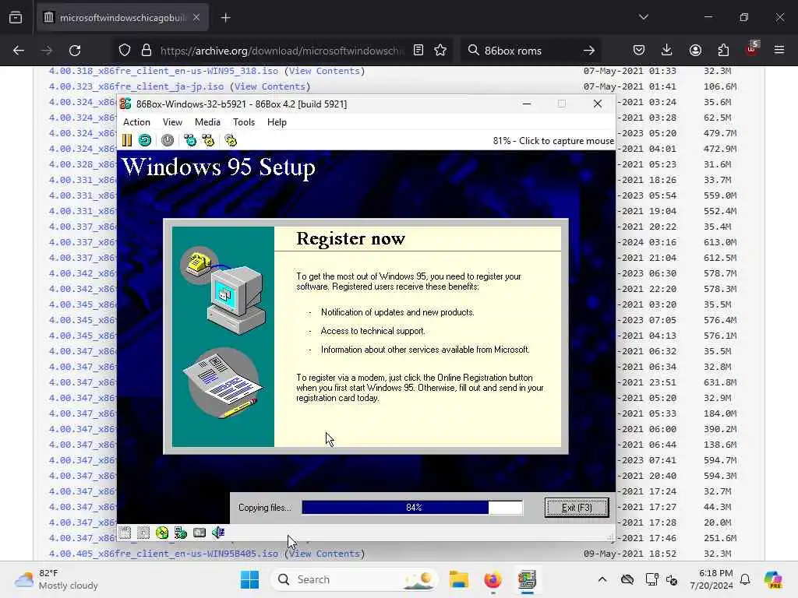
Task: Open View menu in 86Box
Action: point(172,122)
